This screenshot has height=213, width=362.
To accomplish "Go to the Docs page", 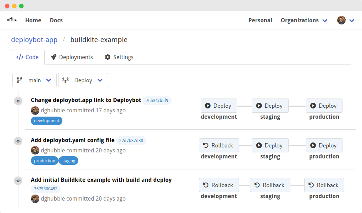I will [x=56, y=20].
